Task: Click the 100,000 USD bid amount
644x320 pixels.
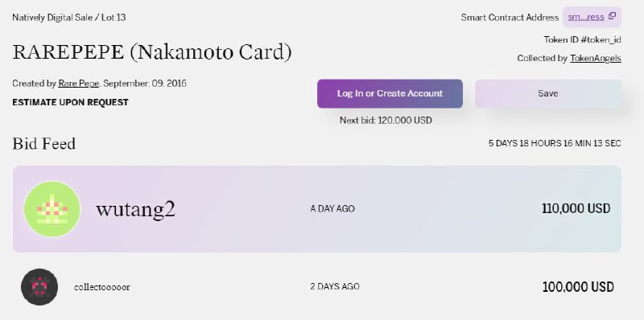Action: point(578,287)
